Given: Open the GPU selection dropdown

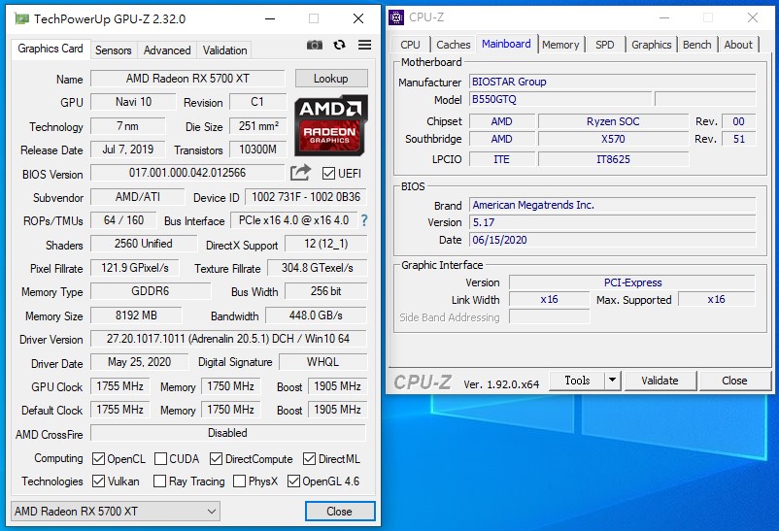Looking at the screenshot, I should pos(116,512).
